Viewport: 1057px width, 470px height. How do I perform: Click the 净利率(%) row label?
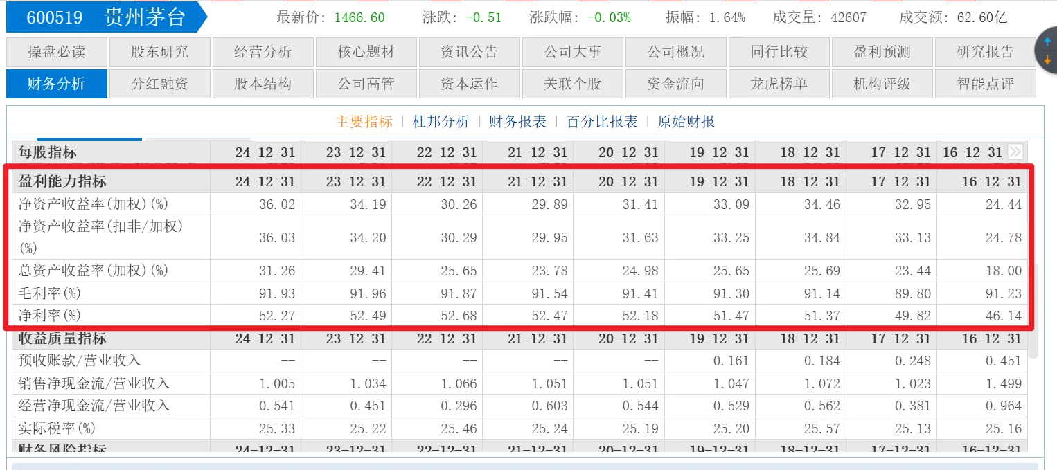pos(49,316)
